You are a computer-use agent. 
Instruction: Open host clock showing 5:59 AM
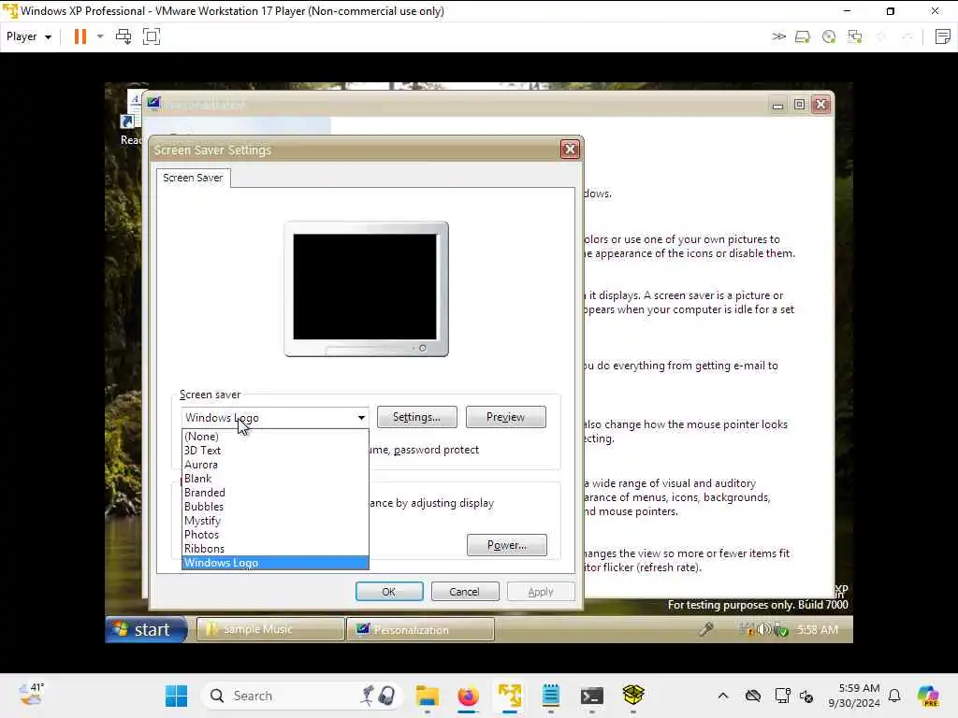[854, 696]
